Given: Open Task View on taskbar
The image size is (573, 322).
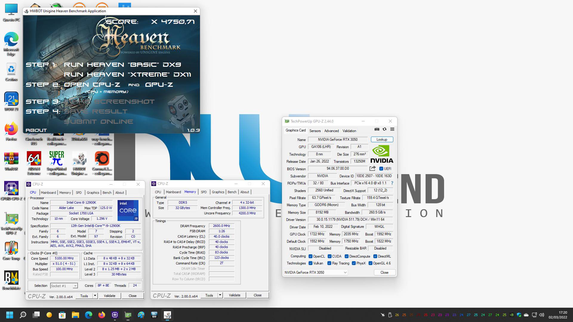Looking at the screenshot, I should (36, 315).
